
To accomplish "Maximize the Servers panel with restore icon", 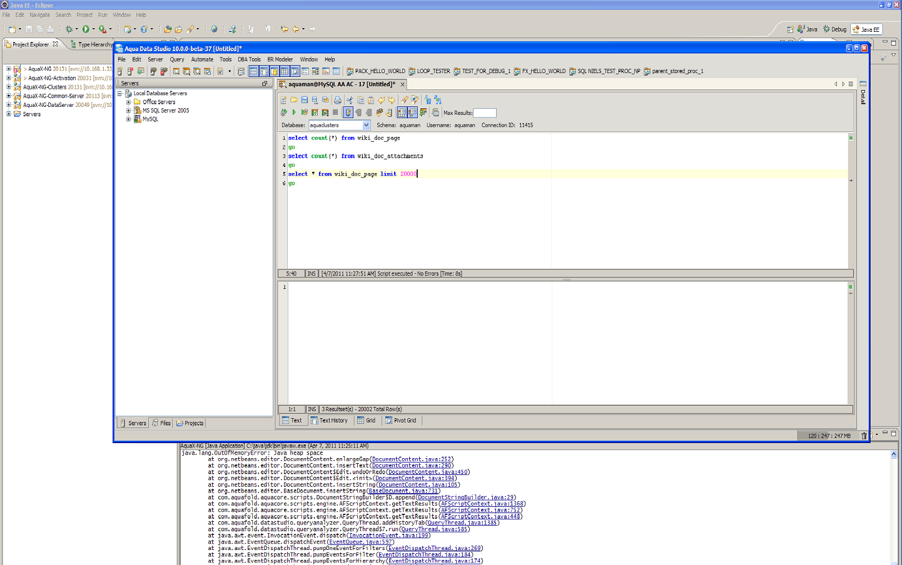I will 265,83.
